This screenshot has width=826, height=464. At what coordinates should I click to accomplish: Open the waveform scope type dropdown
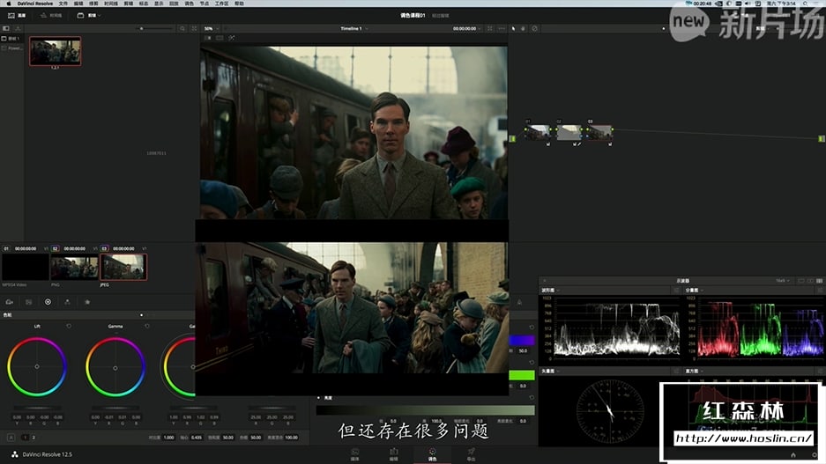pyautogui.click(x=550, y=290)
